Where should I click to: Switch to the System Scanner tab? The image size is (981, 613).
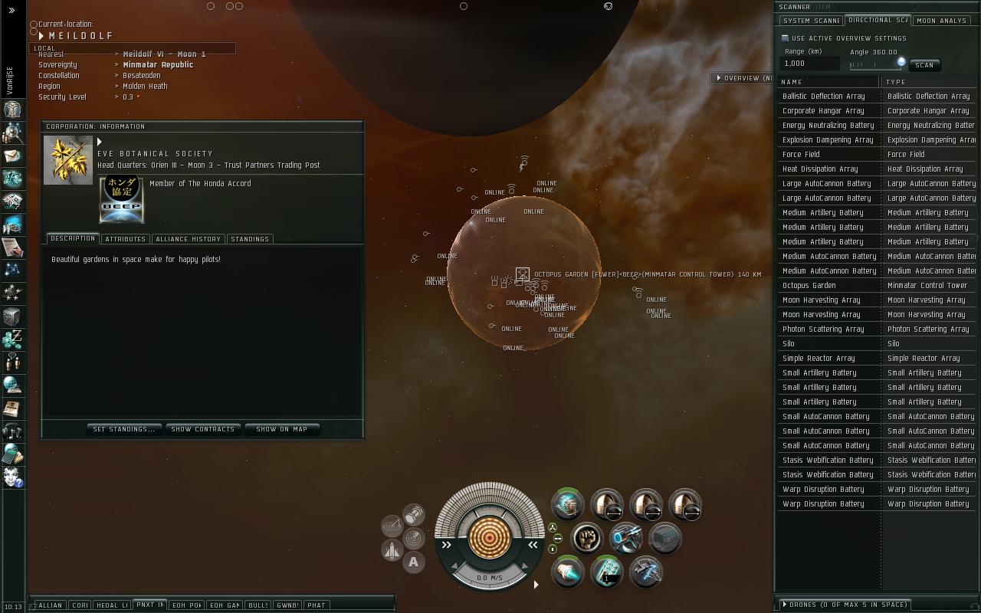tap(811, 21)
